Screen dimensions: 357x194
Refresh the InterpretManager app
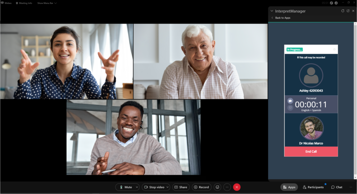[x=343, y=11]
